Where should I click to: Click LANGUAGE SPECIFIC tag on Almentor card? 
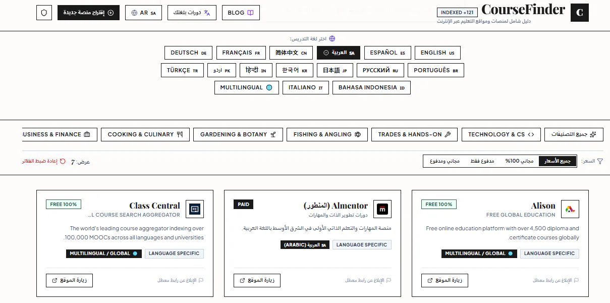point(362,245)
